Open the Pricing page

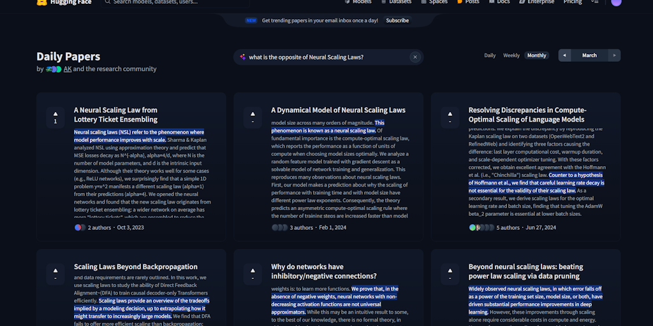click(573, 2)
